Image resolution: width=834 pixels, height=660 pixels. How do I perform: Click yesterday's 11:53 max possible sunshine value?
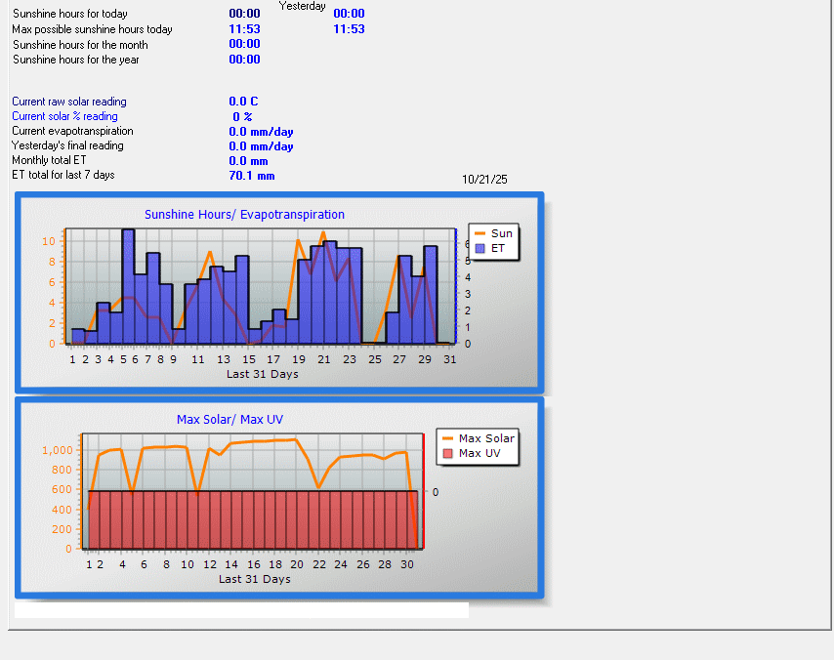tap(349, 29)
